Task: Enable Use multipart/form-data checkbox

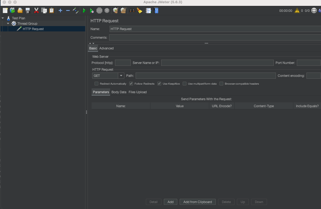Action: [x=185, y=84]
